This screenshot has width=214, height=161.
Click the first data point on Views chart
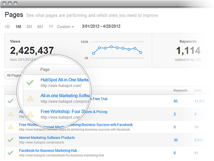pyautogui.click(x=94, y=54)
